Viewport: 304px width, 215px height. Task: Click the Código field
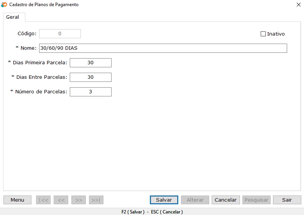[60, 34]
